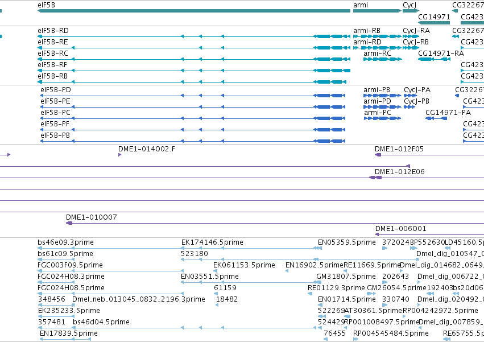The image size is (484, 342).
Task: Click transcript armi-RD label
Action: coord(367,42)
